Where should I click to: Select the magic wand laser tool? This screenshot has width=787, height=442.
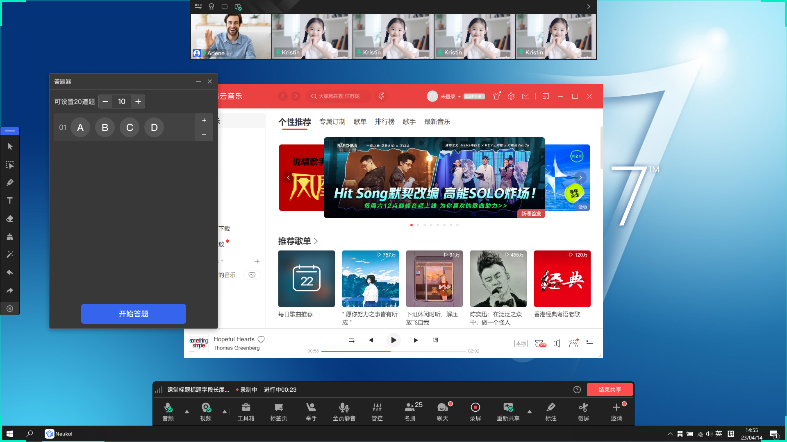pos(10,255)
